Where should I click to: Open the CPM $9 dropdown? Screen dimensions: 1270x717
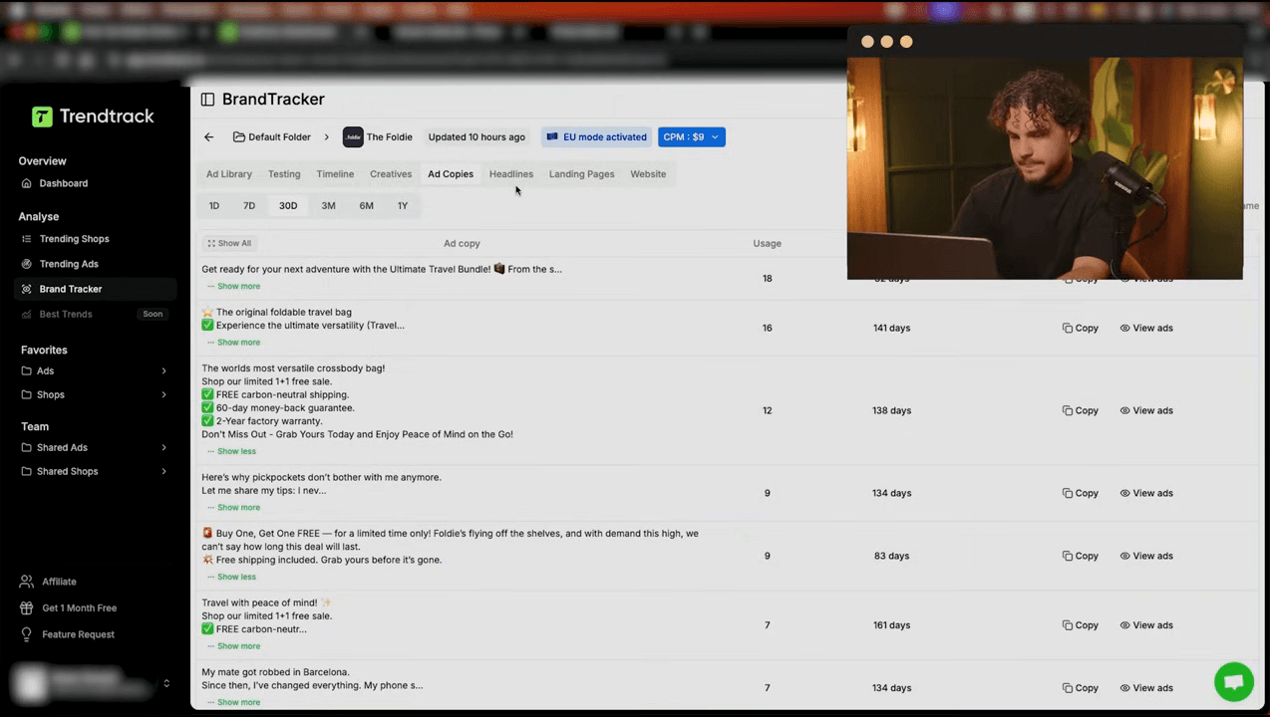click(691, 137)
